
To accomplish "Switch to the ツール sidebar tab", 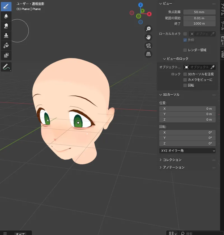I will [x=222, y=25].
